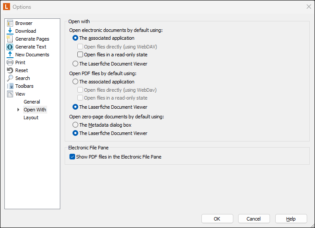Click the Browser category icon
Viewport: 315px width, 228px height.
[x=10, y=23]
